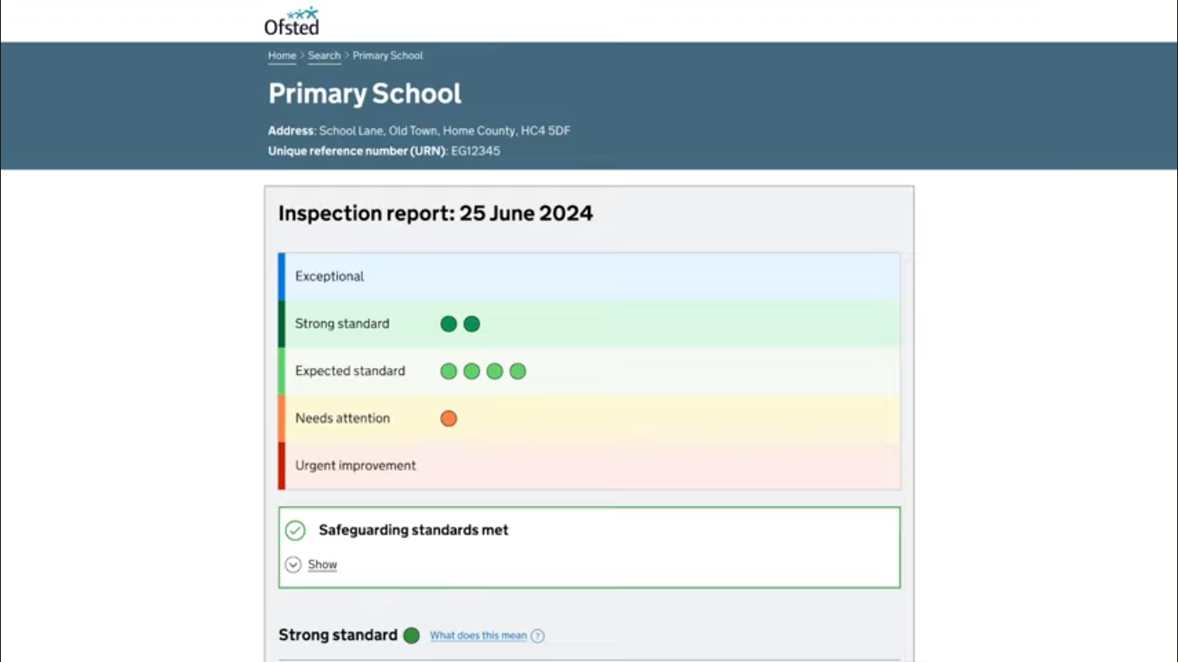Click the URN value EG12345

tap(476, 151)
